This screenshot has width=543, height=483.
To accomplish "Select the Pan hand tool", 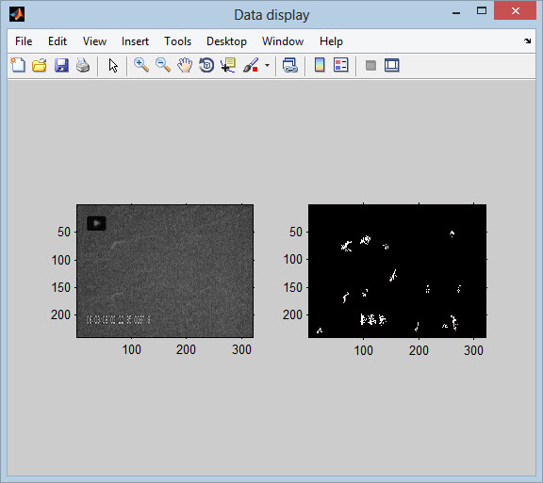I will tap(185, 65).
